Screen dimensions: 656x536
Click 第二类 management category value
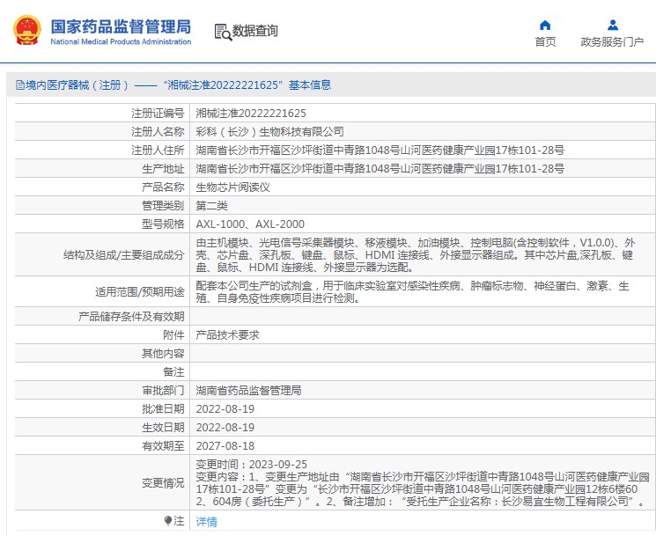[211, 205]
